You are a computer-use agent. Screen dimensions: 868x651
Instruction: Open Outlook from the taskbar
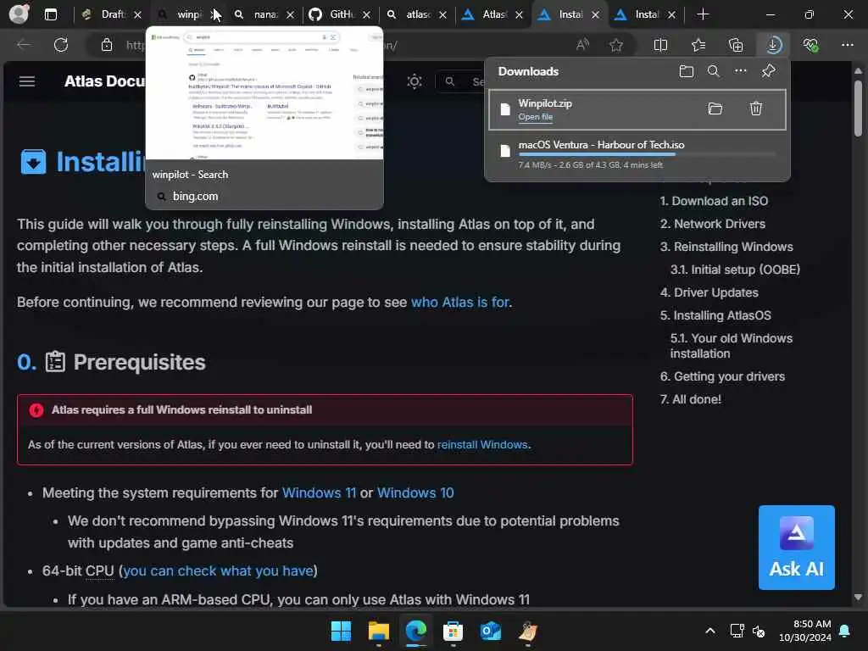491,631
